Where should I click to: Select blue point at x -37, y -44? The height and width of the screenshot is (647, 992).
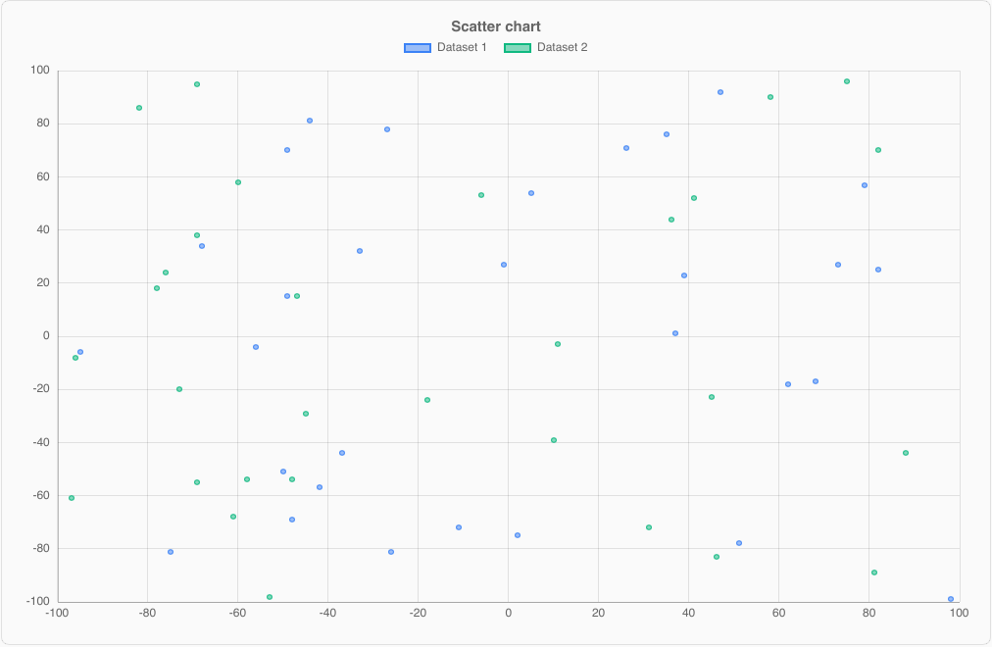tap(342, 453)
